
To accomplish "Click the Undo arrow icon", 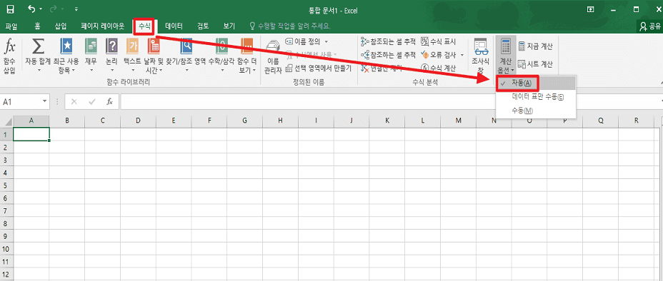I will tap(31, 9).
